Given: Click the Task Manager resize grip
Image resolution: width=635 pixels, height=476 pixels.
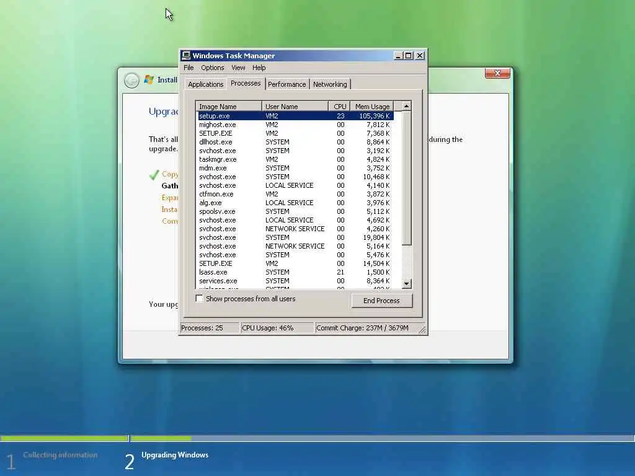Looking at the screenshot, I should pyautogui.click(x=422, y=330).
